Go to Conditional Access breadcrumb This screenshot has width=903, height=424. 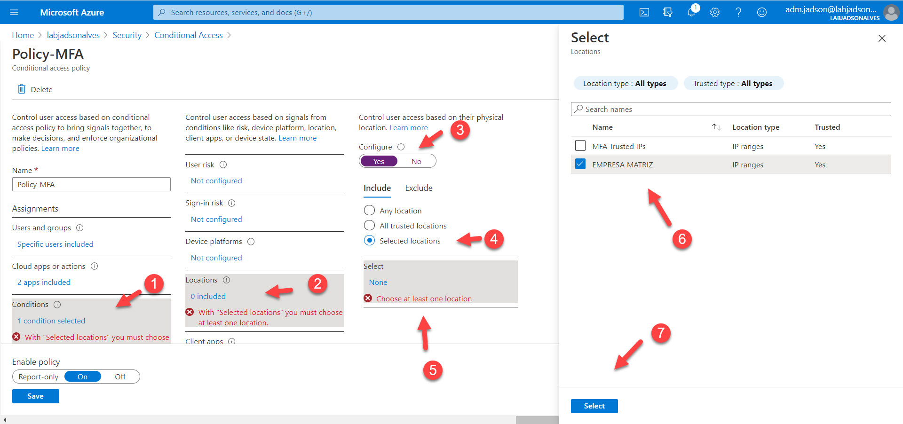coord(189,35)
